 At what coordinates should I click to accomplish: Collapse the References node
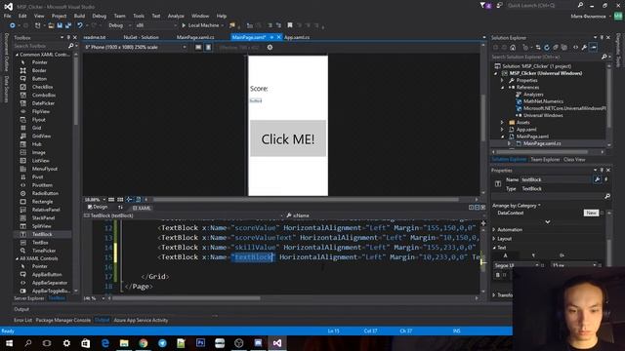(502, 88)
